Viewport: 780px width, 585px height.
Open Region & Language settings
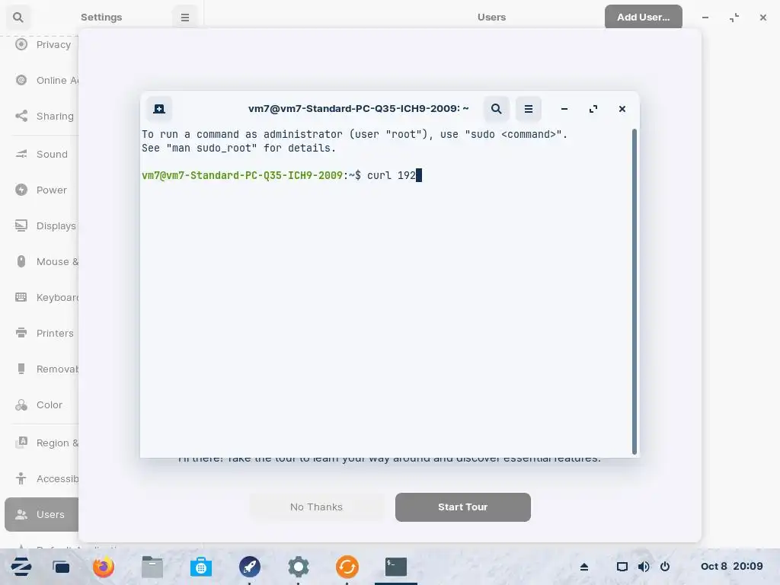point(42,443)
